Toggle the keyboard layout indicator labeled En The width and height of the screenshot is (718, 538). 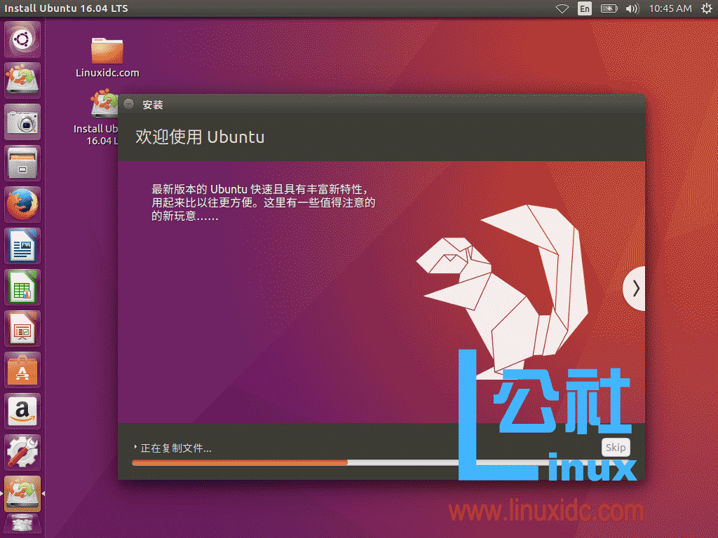tap(584, 8)
